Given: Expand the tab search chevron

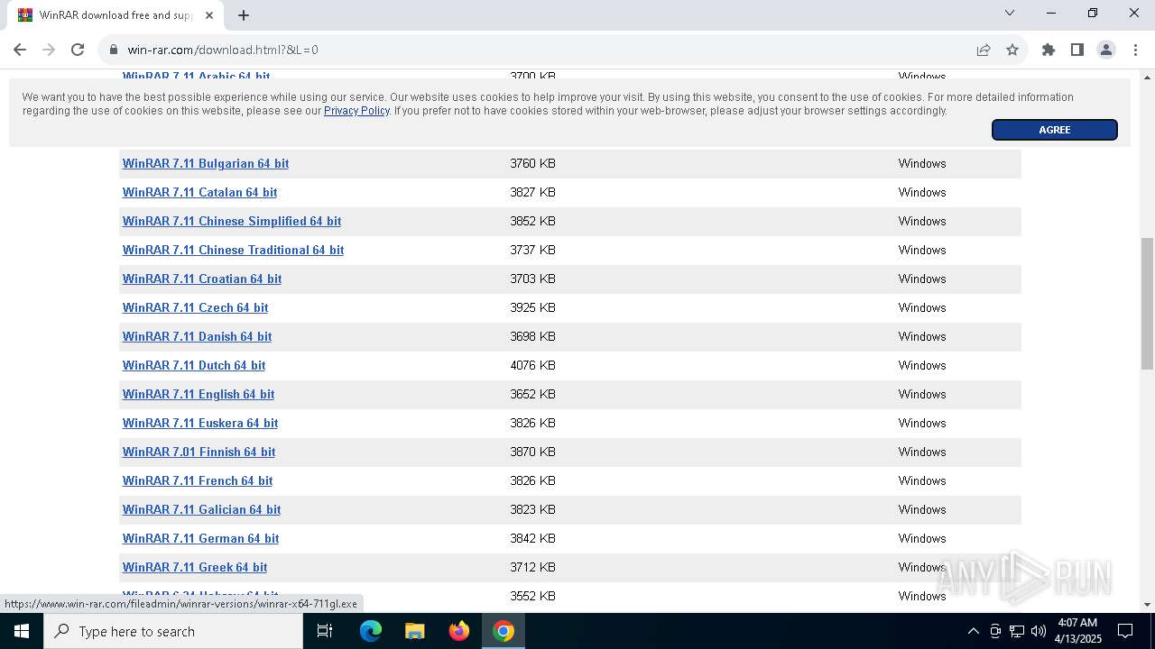Looking at the screenshot, I should click(1010, 13).
